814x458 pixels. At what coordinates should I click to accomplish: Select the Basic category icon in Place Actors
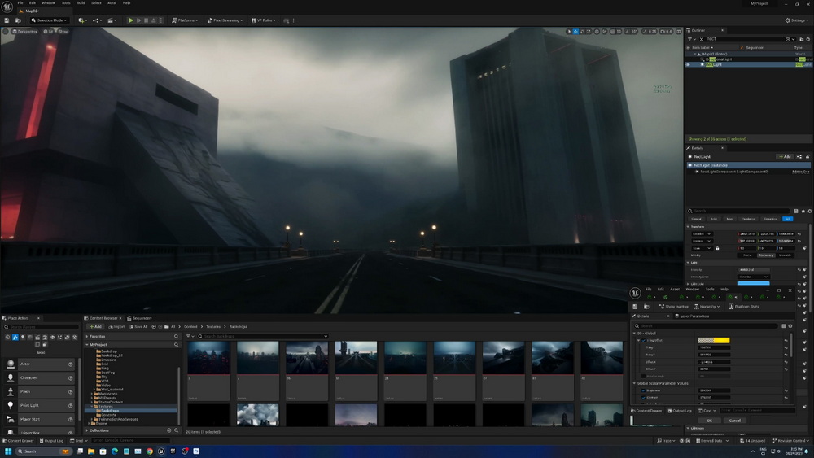pos(15,337)
